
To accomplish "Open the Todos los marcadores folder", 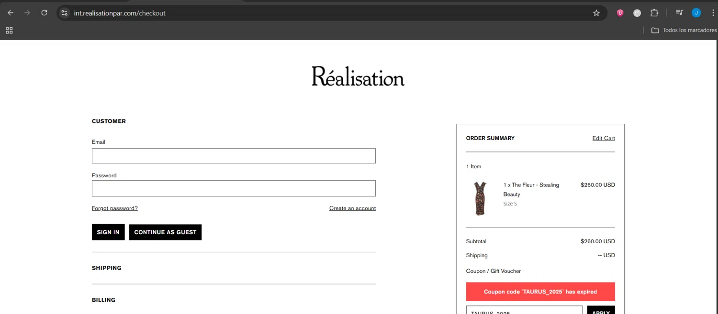I will point(684,30).
